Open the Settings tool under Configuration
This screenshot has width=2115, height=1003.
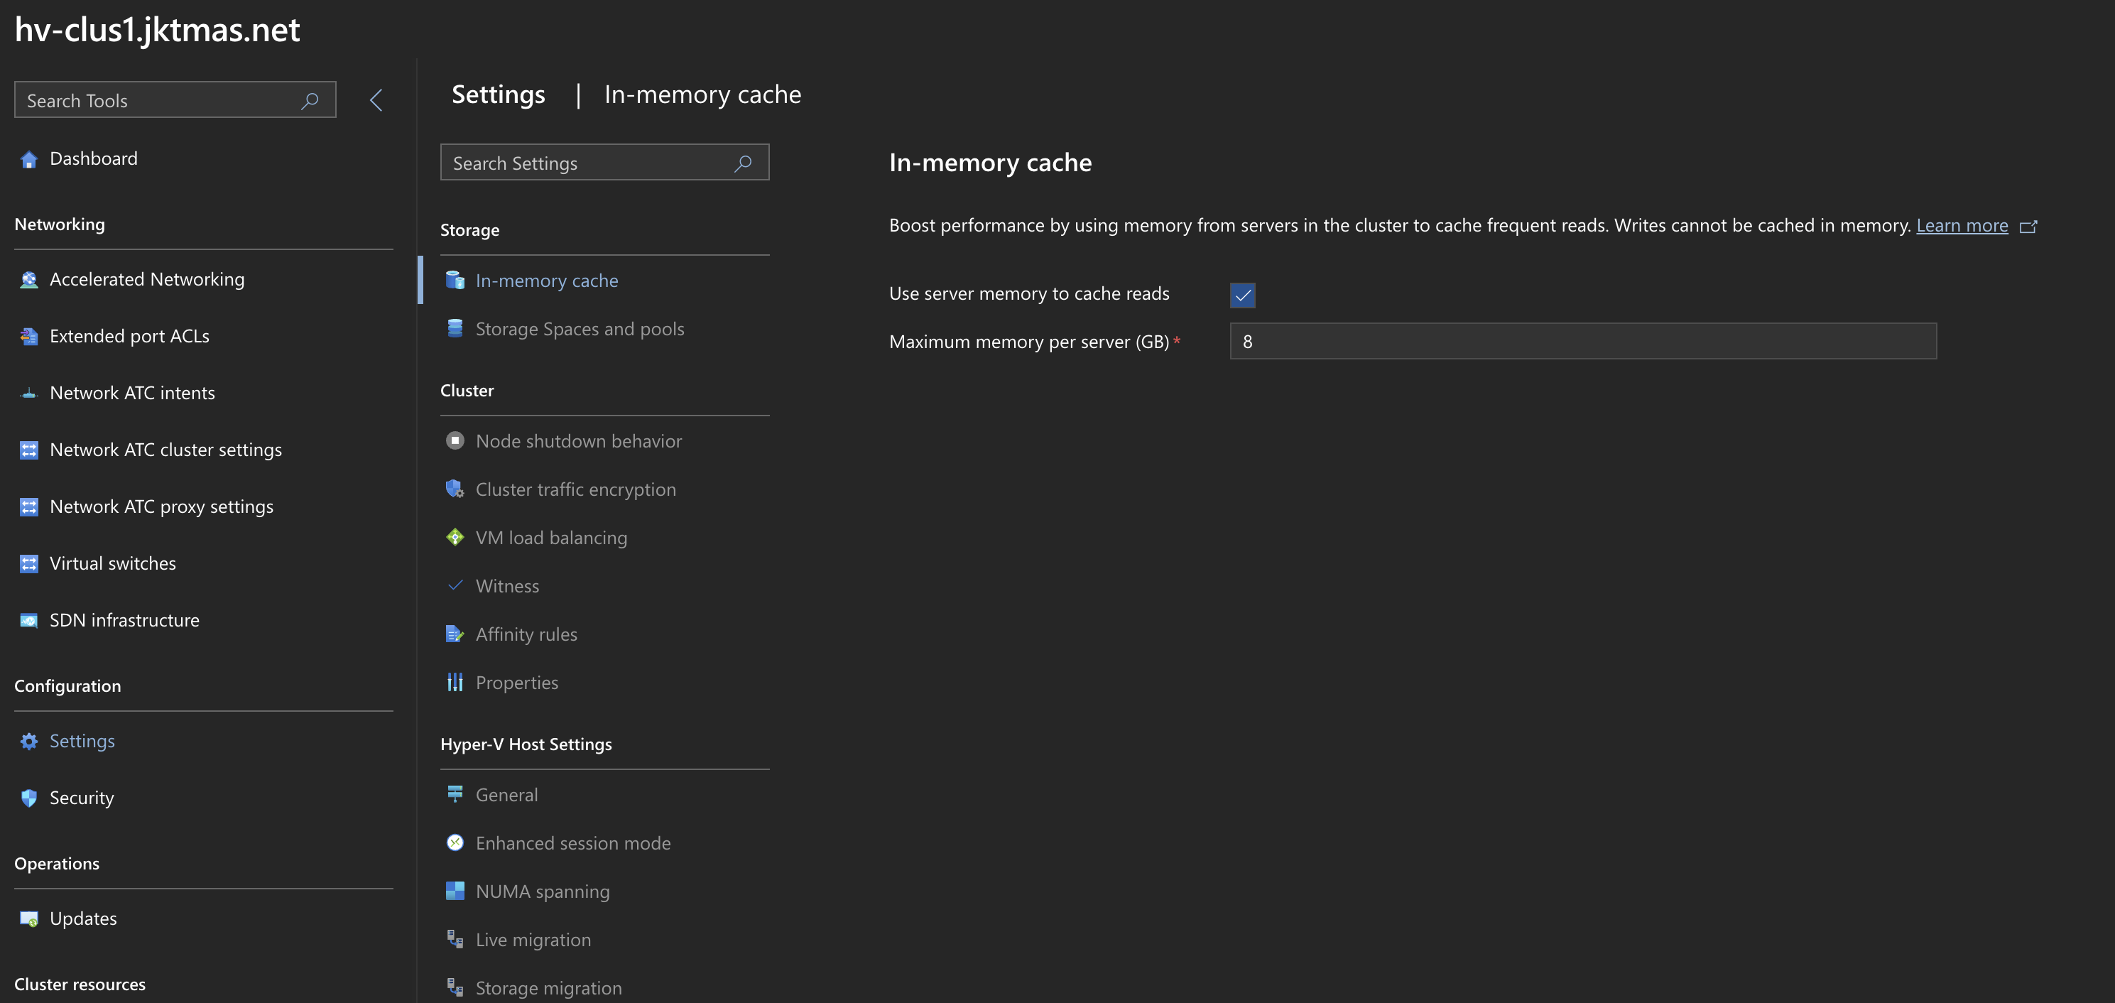81,741
